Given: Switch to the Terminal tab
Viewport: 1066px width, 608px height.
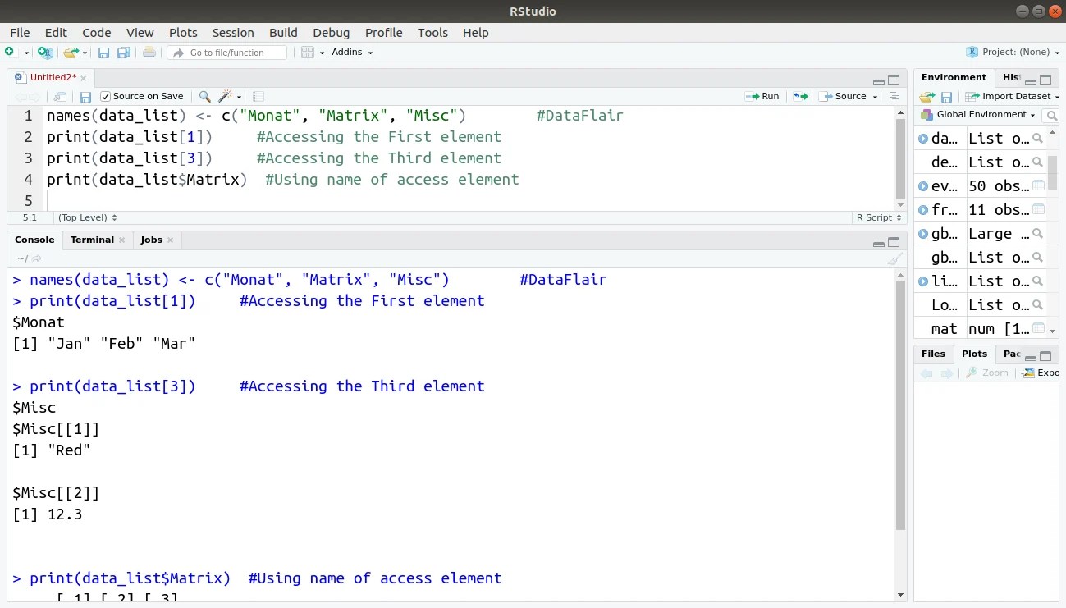Looking at the screenshot, I should pos(92,240).
